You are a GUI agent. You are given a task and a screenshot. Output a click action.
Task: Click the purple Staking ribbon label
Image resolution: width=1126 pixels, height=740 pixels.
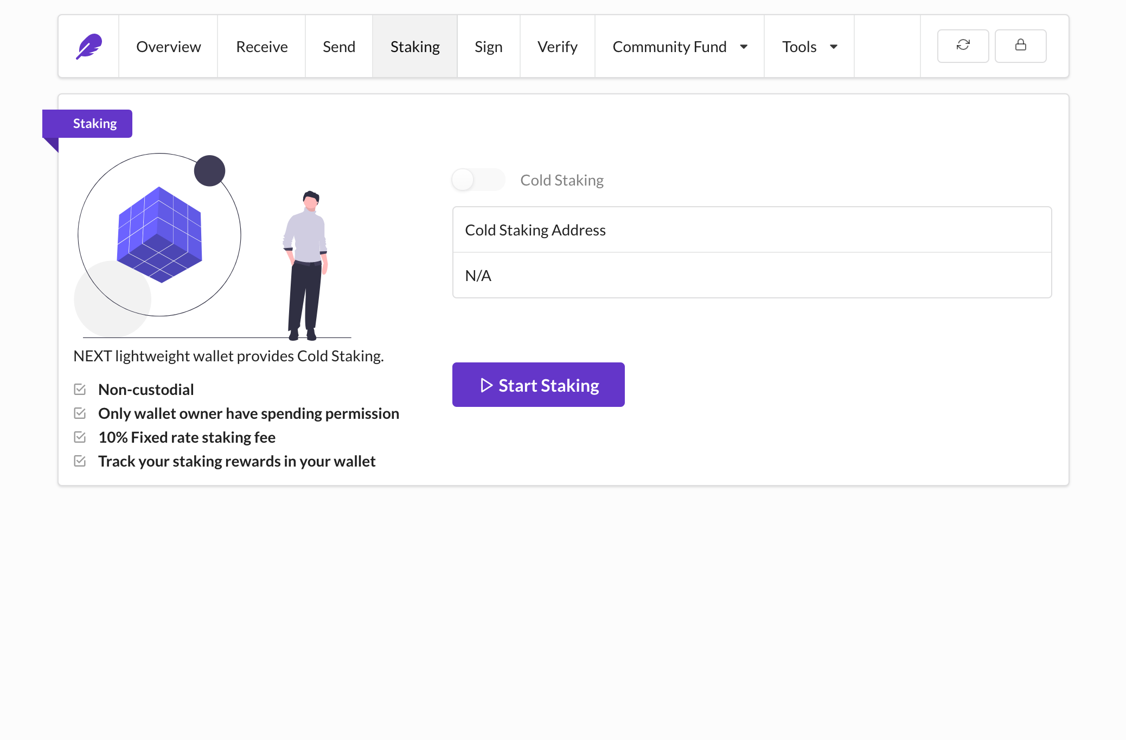94,124
